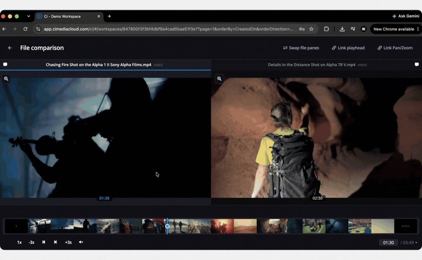Open password manager key icon

[302, 29]
